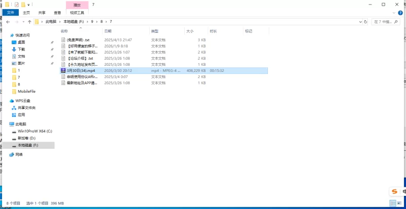Open the 文件 menu
Image resolution: width=406 pixels, height=209 pixels.
(11, 13)
